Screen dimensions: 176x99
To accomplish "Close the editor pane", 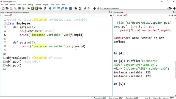I will pos(111,12).
